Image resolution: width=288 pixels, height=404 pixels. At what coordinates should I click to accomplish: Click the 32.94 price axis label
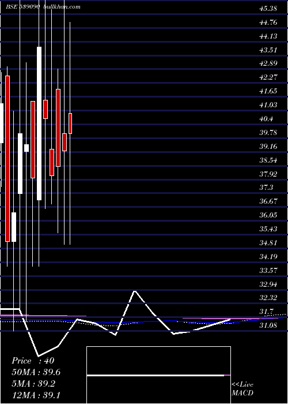pos(268,285)
